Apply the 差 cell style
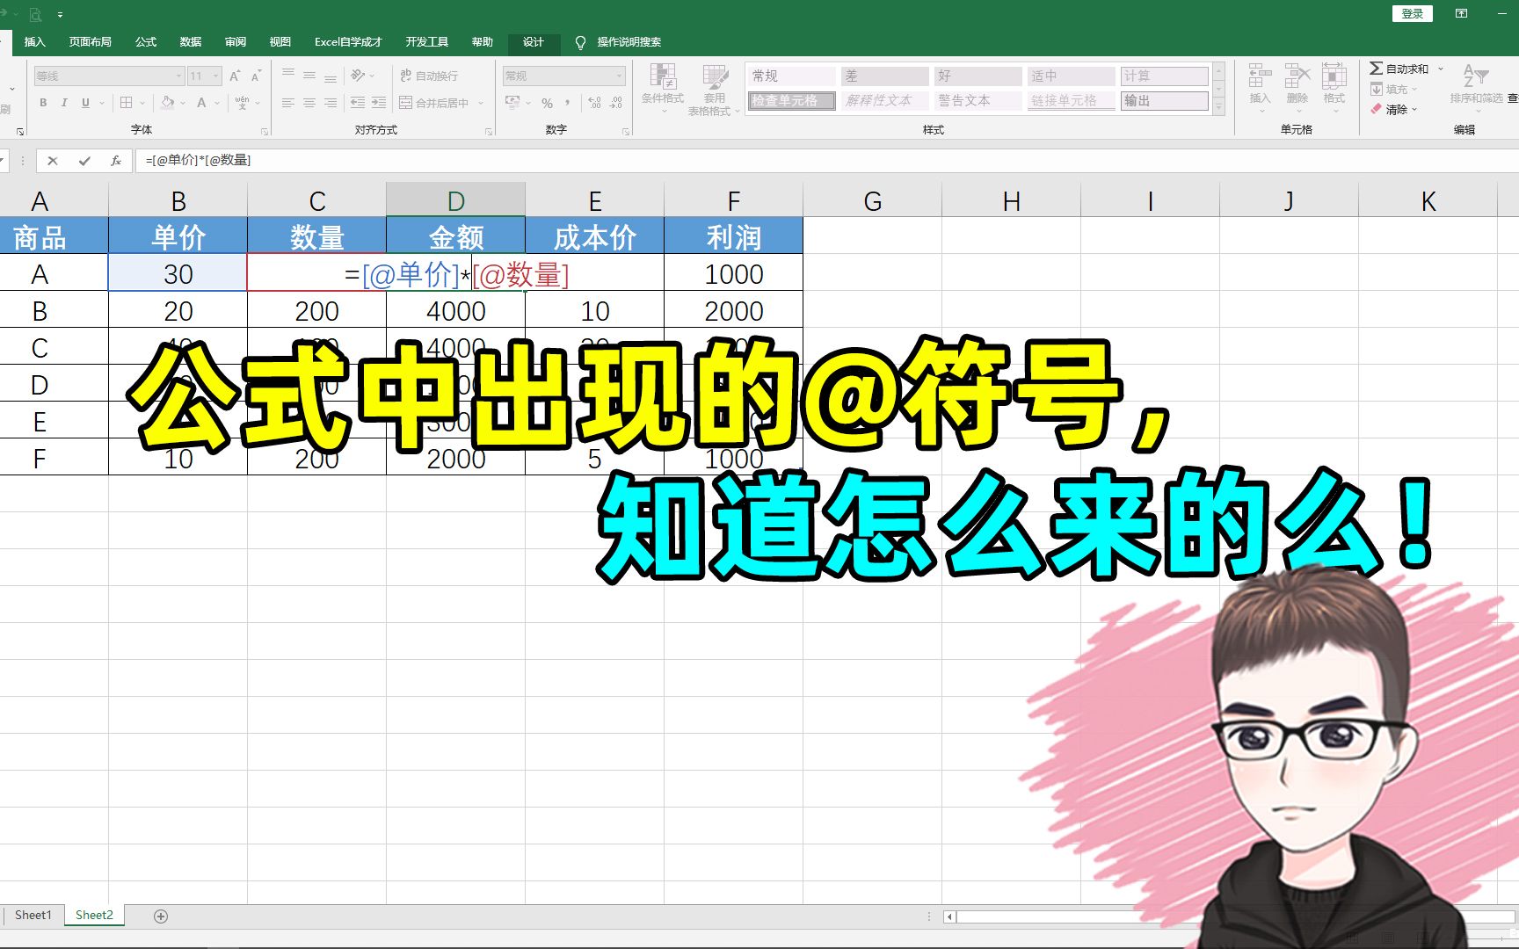 click(884, 76)
